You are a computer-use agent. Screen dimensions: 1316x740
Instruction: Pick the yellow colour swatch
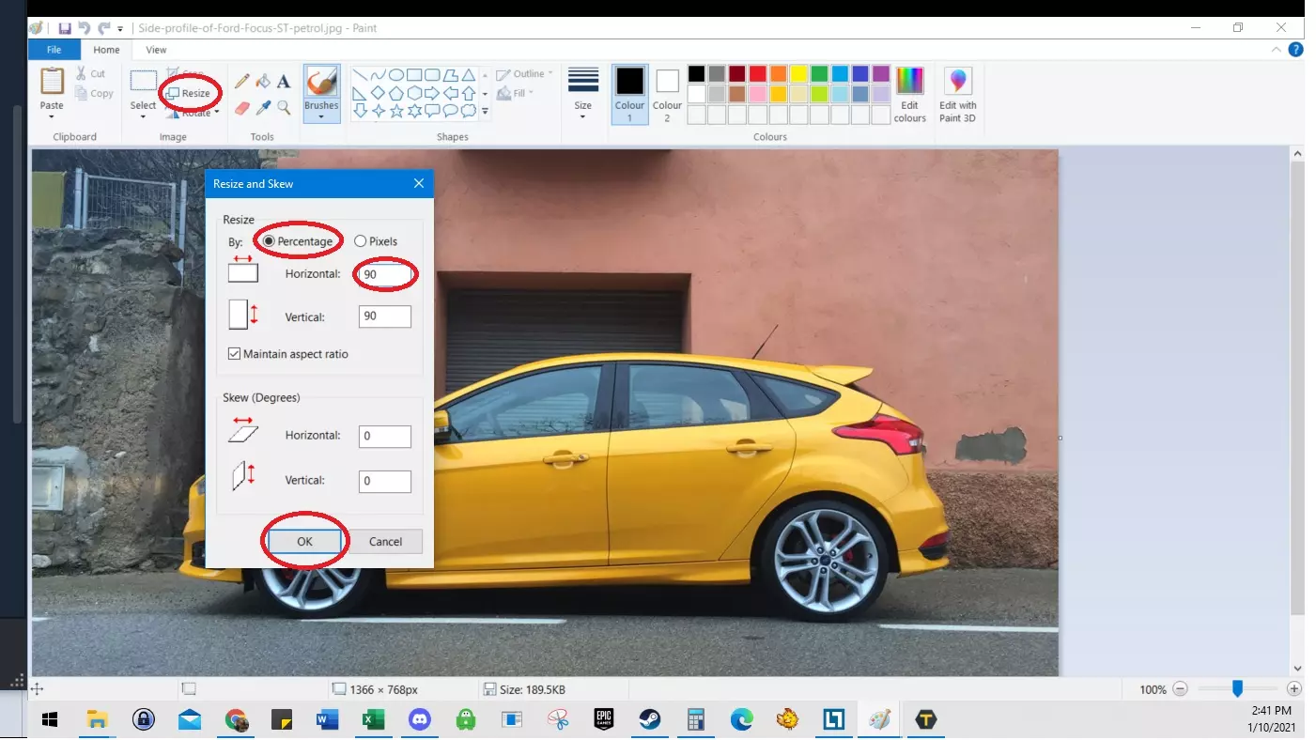coord(798,73)
